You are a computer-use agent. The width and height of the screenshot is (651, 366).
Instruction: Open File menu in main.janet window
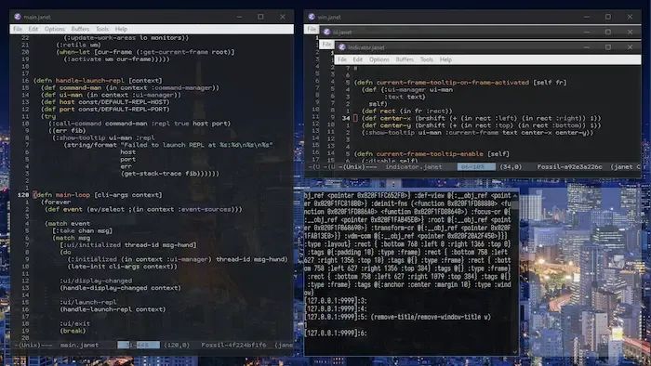[x=18, y=29]
